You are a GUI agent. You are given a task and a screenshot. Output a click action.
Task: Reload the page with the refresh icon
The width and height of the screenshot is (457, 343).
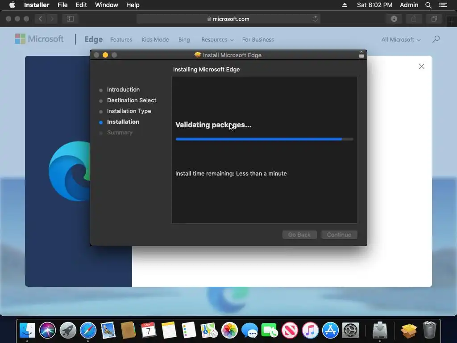tap(315, 19)
